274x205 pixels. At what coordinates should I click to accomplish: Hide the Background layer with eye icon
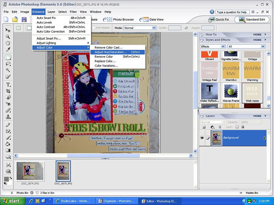click(x=203, y=138)
